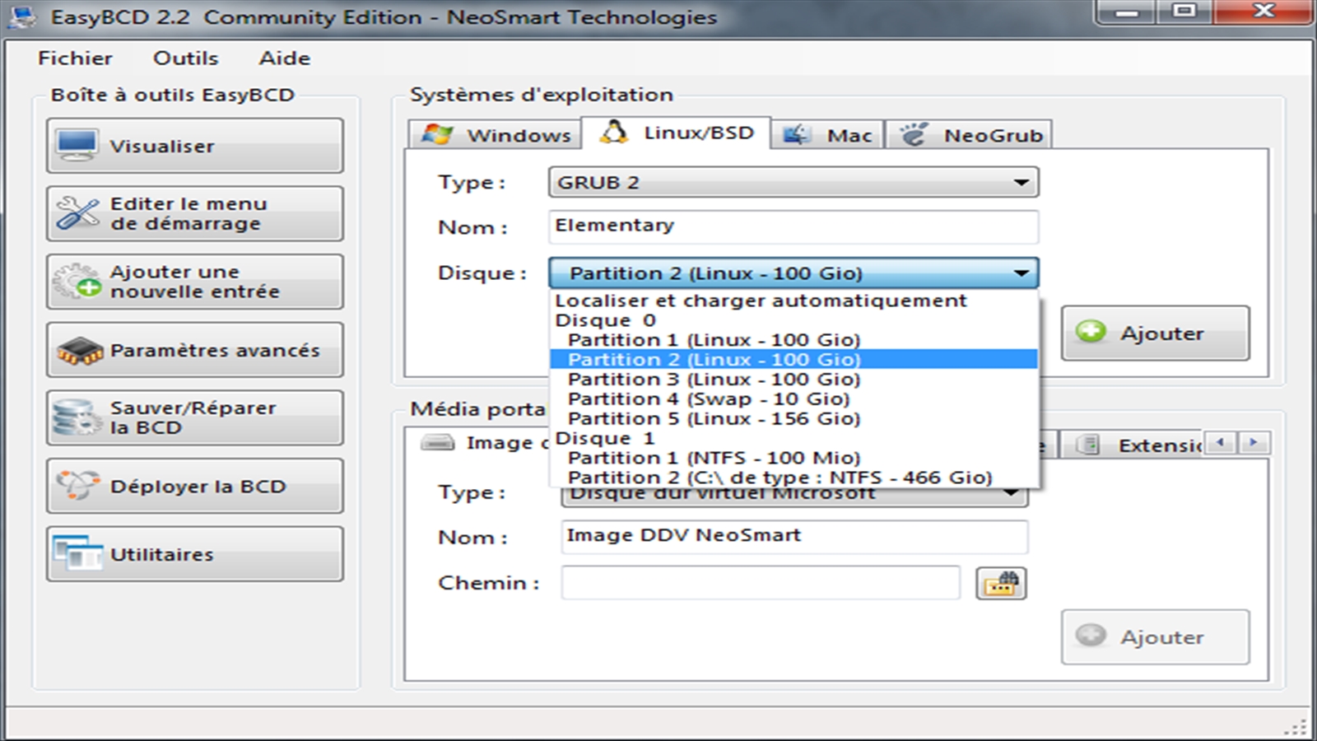
Task: Click the grey icon of the lower Ajouter button
Action: pyautogui.click(x=1091, y=635)
